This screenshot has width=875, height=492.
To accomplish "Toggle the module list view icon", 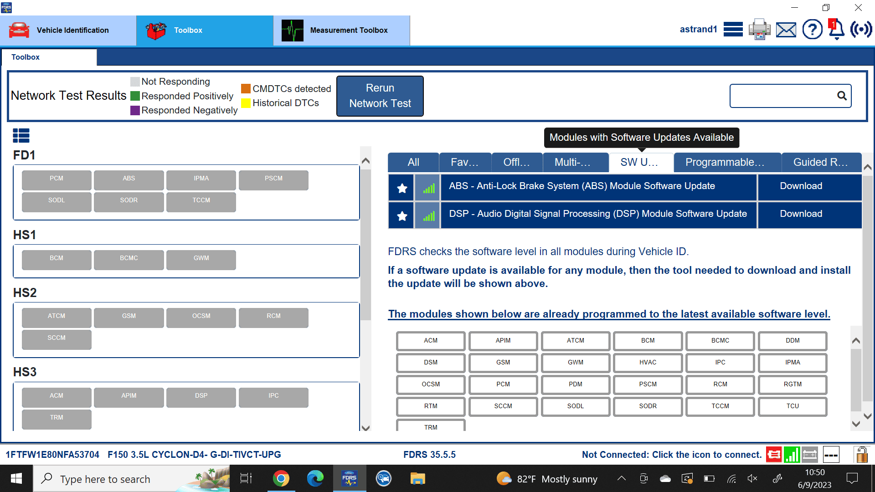I will [x=21, y=135].
